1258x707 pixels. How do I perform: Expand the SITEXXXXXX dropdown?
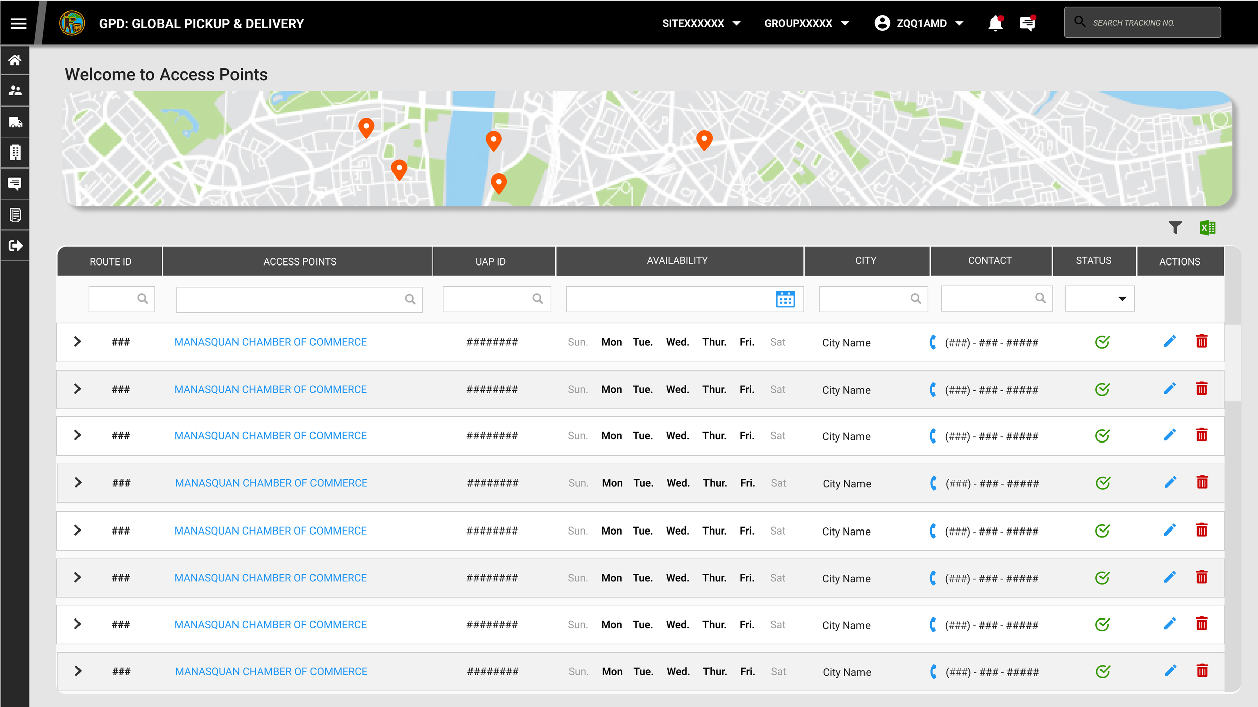(x=701, y=23)
